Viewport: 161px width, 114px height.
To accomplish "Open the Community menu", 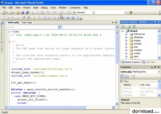I will 75,8.
